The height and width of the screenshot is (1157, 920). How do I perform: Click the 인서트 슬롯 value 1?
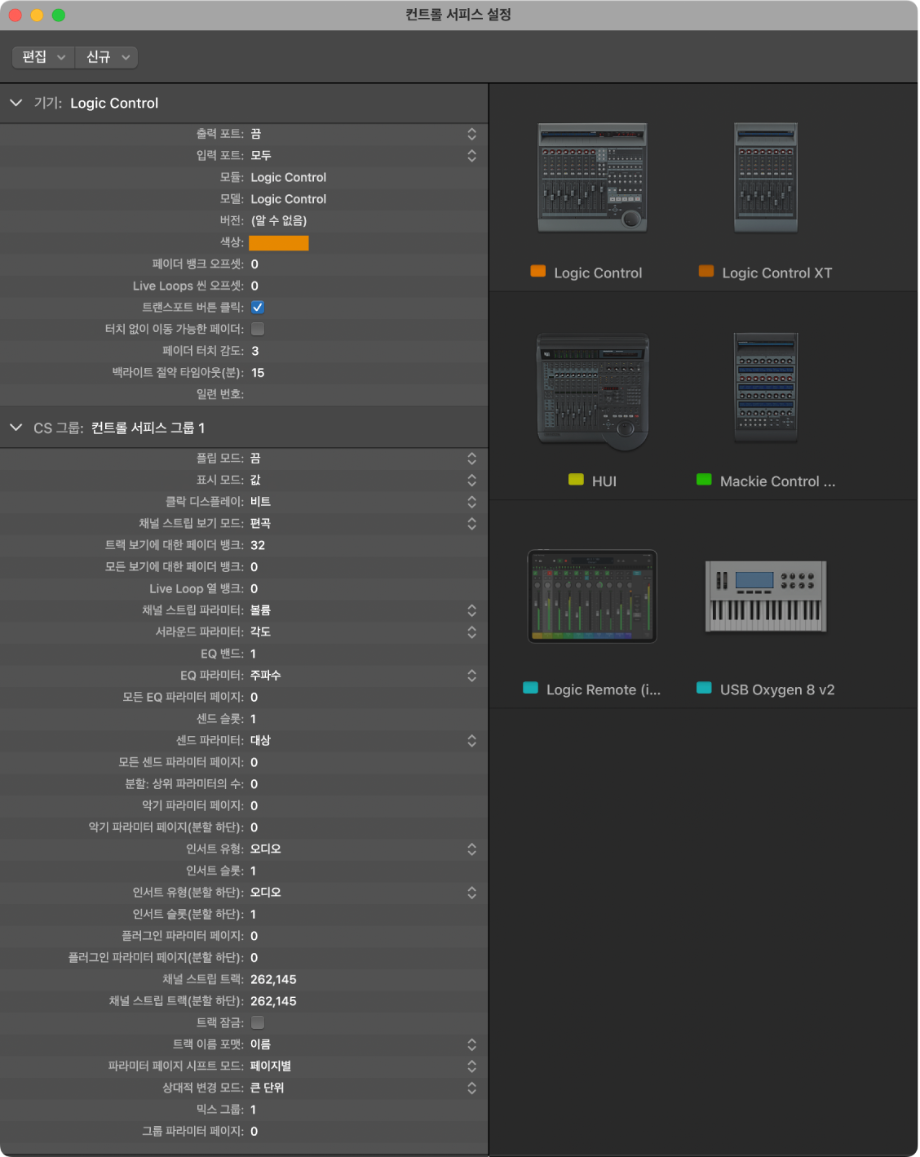pos(254,871)
